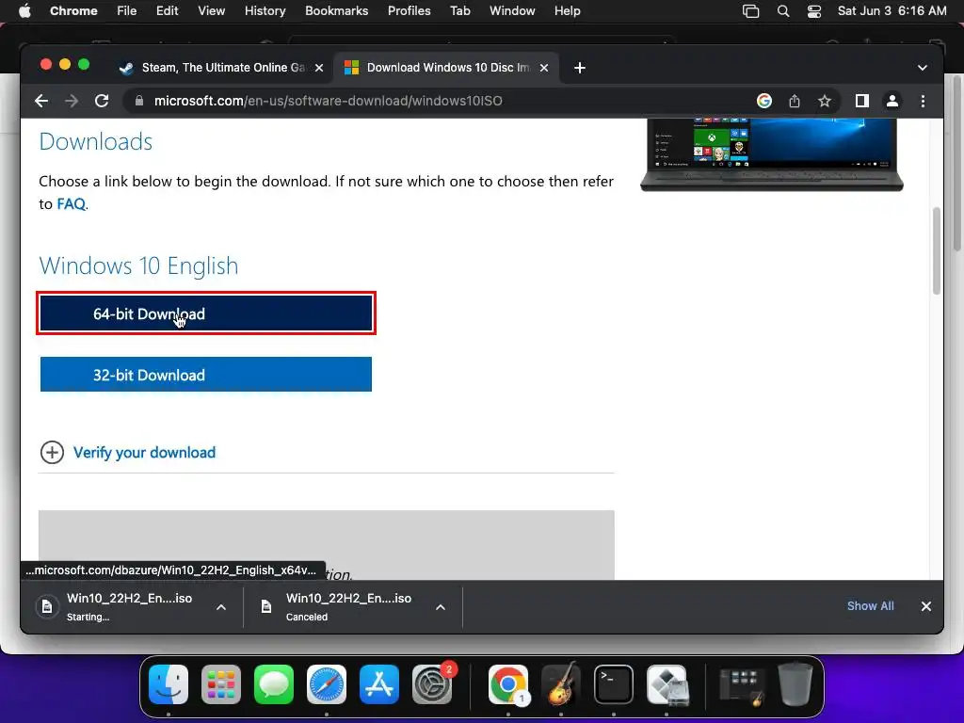Screen dimensions: 964x723
Task: Close the Steam tab
Action: (x=319, y=68)
